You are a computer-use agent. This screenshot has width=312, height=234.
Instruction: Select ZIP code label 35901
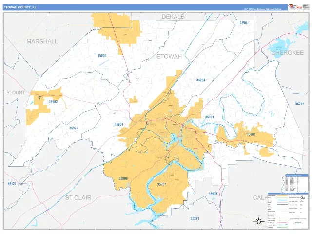coord(209,117)
